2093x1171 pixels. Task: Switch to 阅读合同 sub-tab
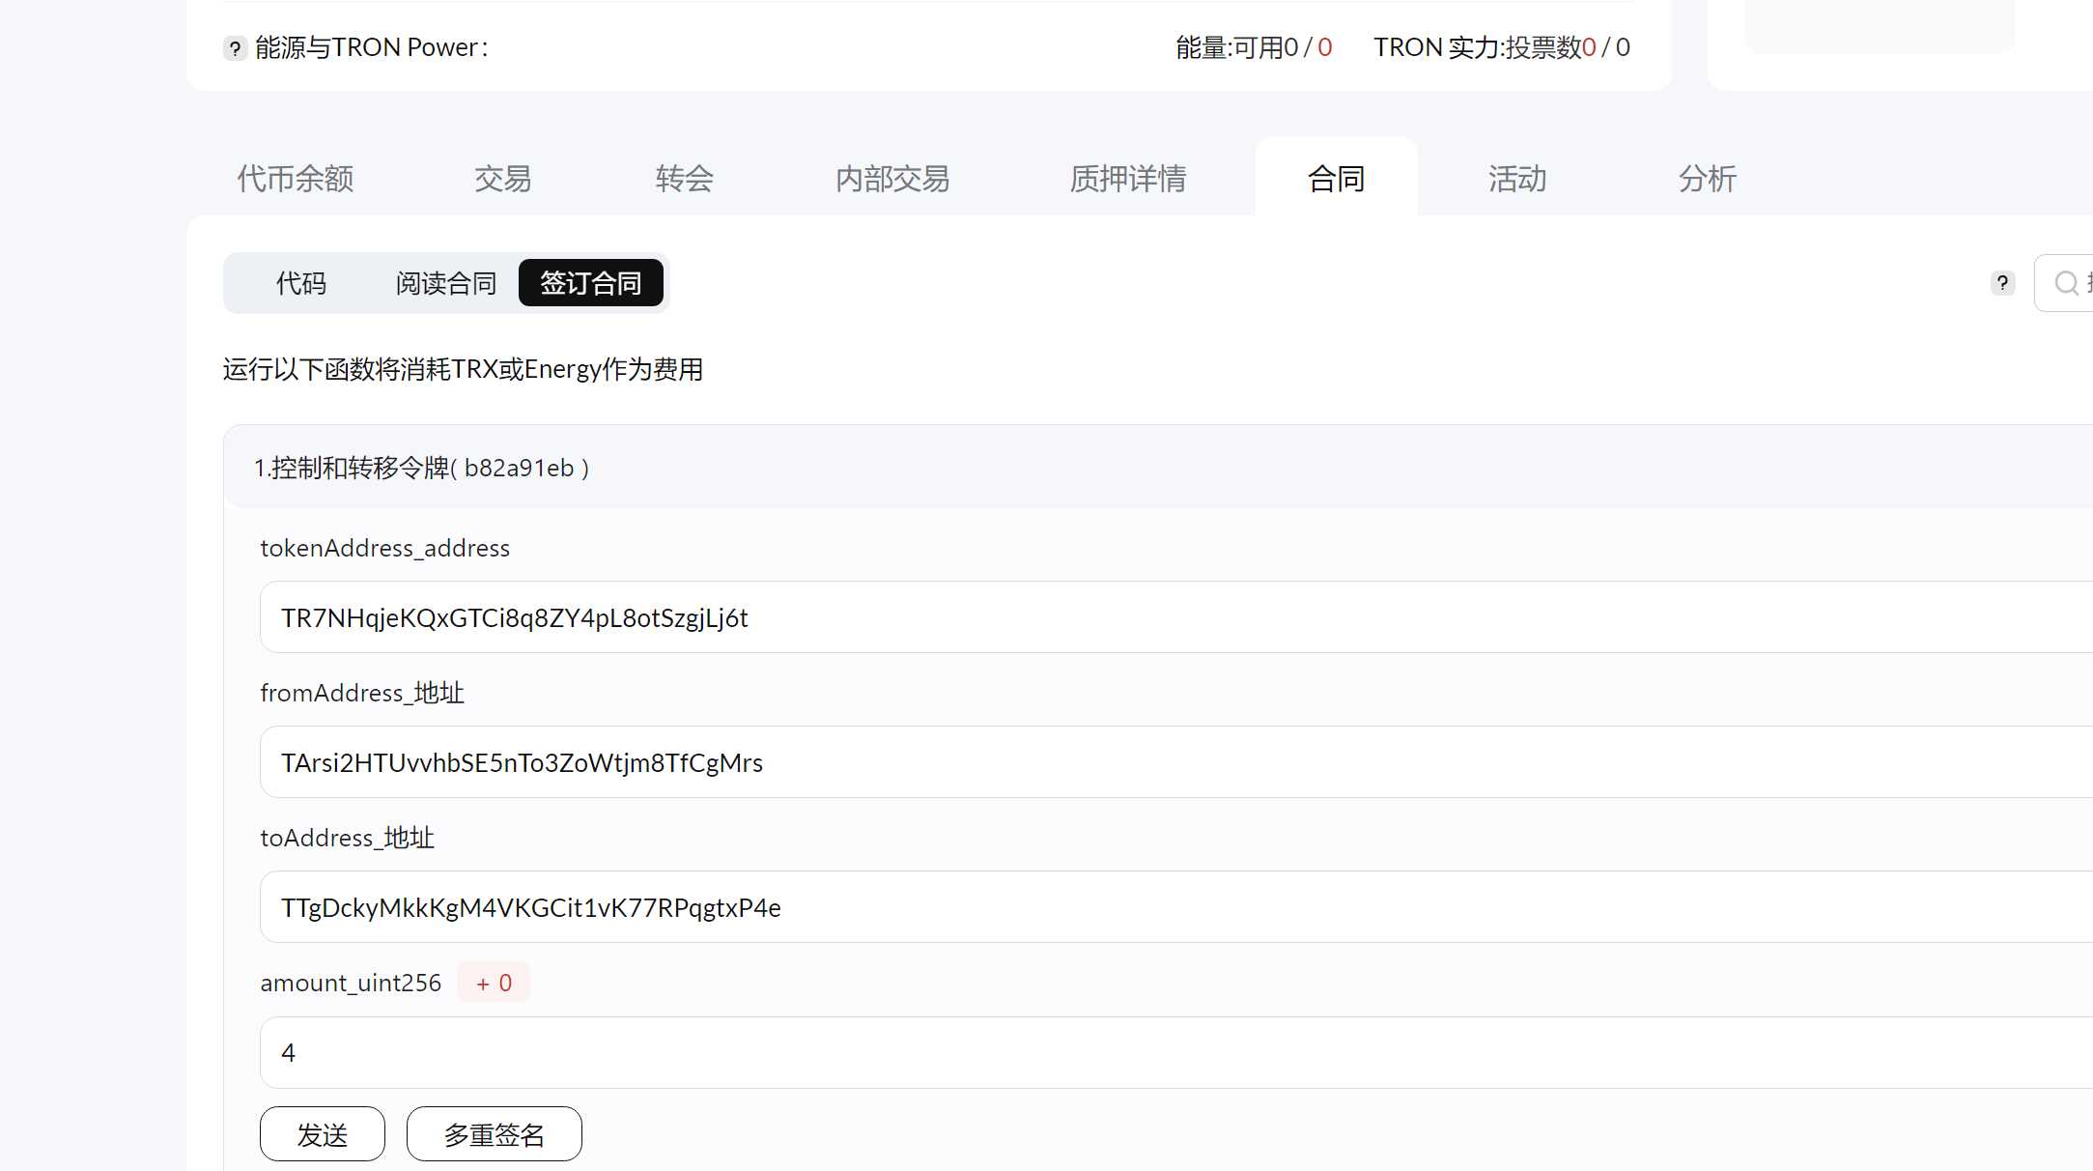tap(445, 283)
